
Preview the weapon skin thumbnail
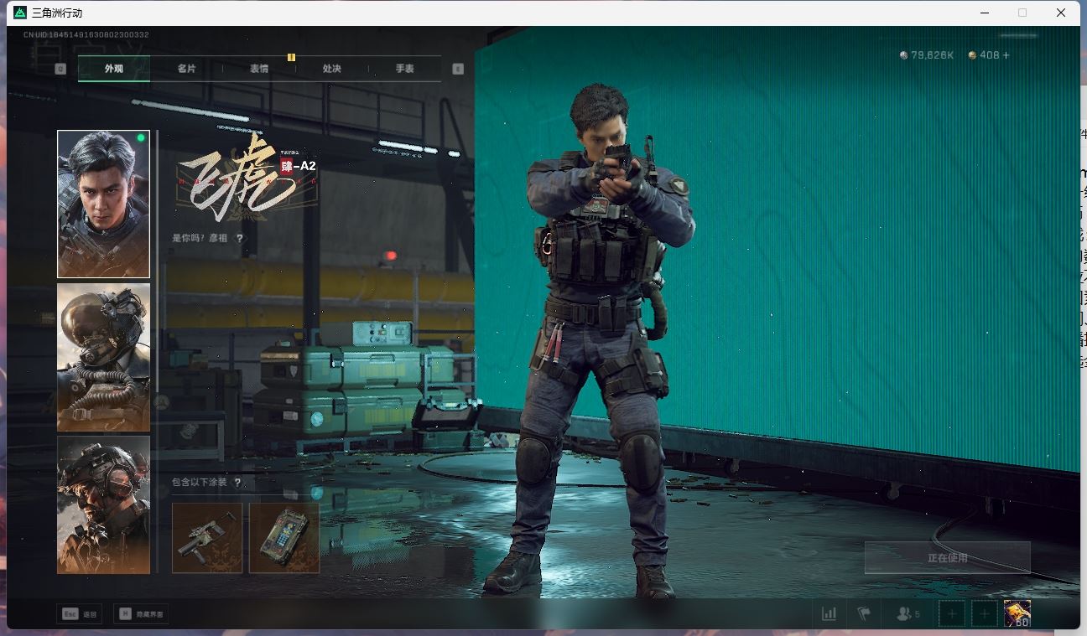(207, 538)
